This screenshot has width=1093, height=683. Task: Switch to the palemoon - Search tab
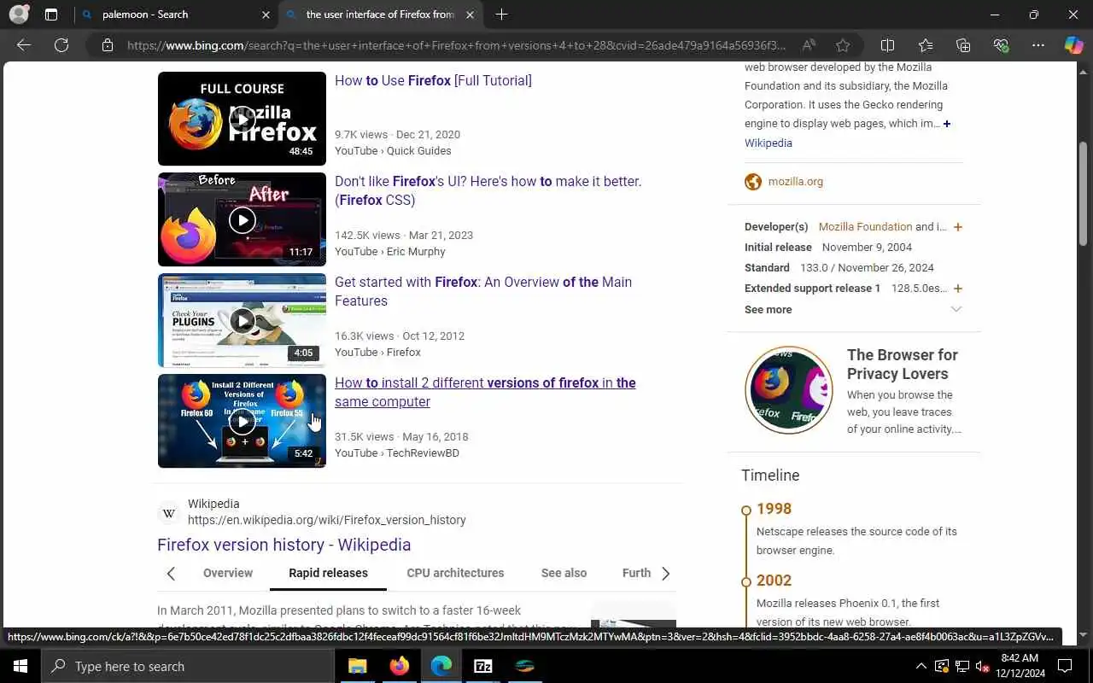tap(177, 15)
